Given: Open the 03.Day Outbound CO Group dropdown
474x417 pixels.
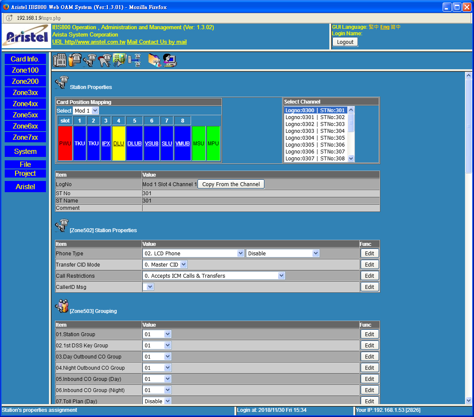Looking at the screenshot, I should (157, 356).
